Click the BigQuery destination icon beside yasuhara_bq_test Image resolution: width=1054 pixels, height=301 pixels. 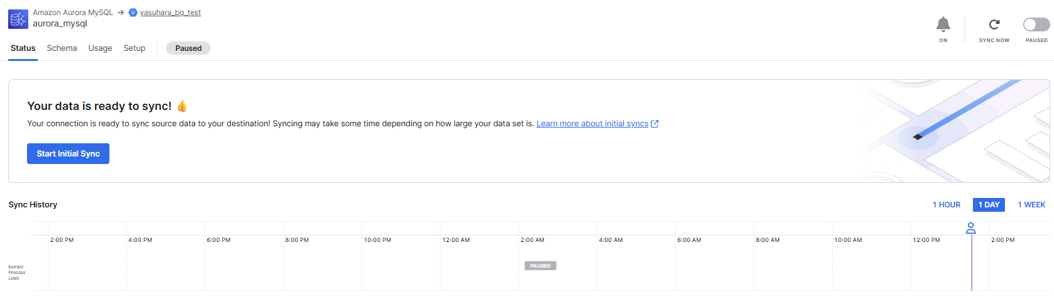tap(133, 13)
